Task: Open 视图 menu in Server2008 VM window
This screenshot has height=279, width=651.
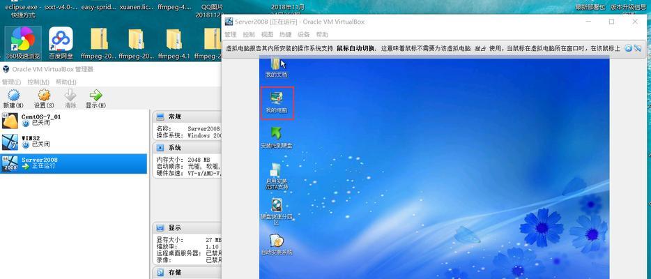Action: click(267, 34)
